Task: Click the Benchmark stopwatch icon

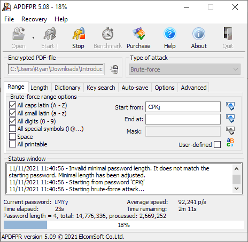Action: 107,34
